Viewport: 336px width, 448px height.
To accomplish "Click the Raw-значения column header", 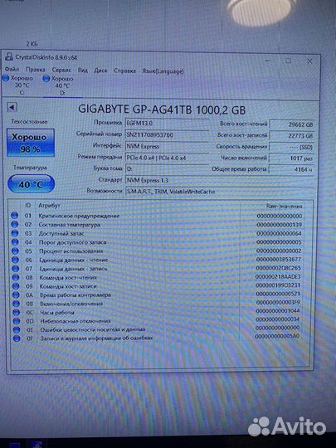I will click(284, 206).
